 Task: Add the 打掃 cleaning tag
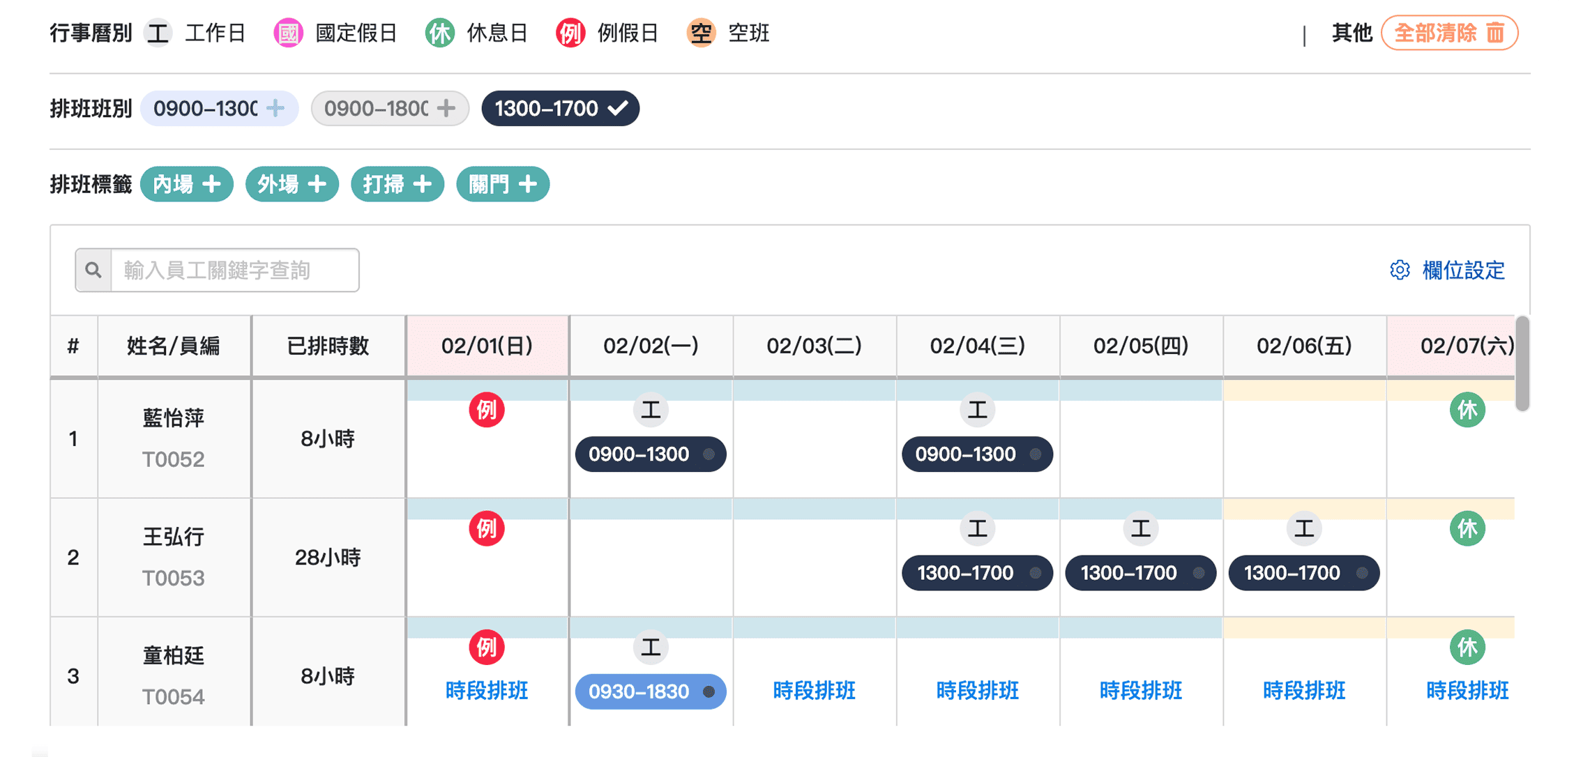click(x=397, y=185)
